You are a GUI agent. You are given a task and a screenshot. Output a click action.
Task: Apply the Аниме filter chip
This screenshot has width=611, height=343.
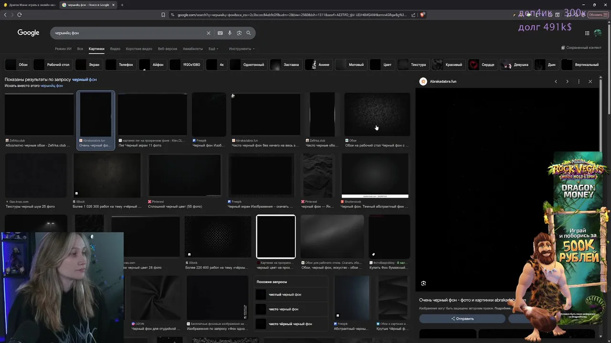coord(318,64)
